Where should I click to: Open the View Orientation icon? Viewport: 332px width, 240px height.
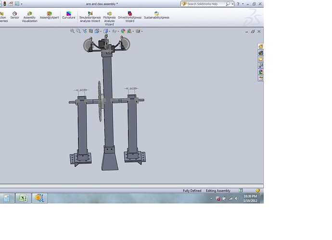point(97,31)
